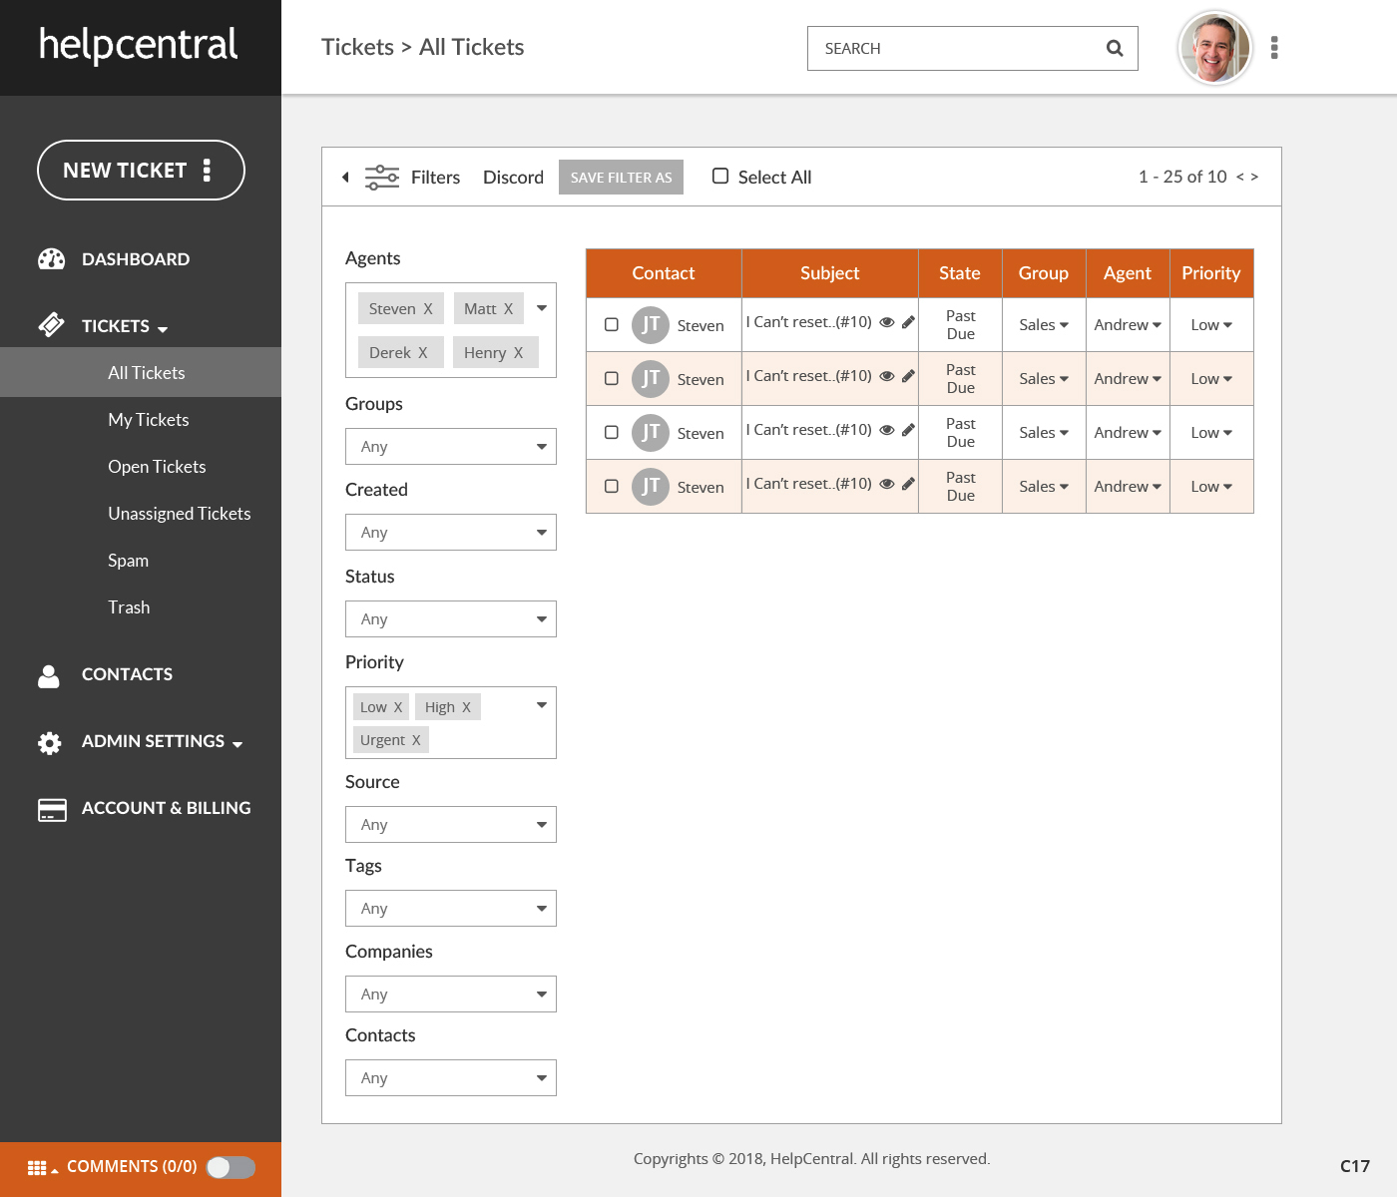1397x1197 pixels.
Task: Go to Unassigned Tickets
Action: click(x=179, y=514)
